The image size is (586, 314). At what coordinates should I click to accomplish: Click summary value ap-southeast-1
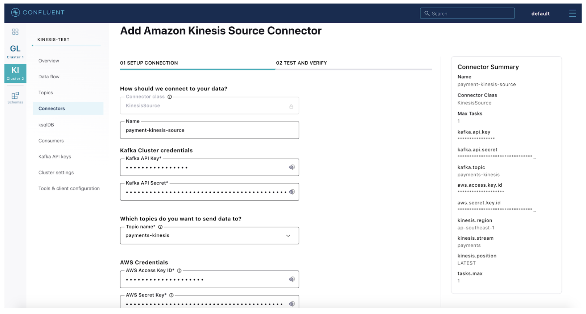tap(476, 228)
